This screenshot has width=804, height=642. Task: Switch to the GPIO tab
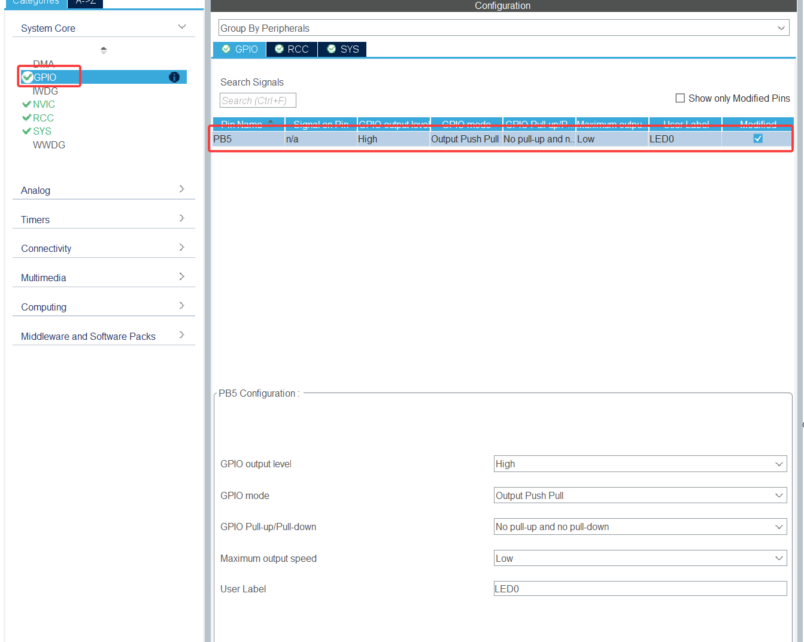pyautogui.click(x=239, y=49)
